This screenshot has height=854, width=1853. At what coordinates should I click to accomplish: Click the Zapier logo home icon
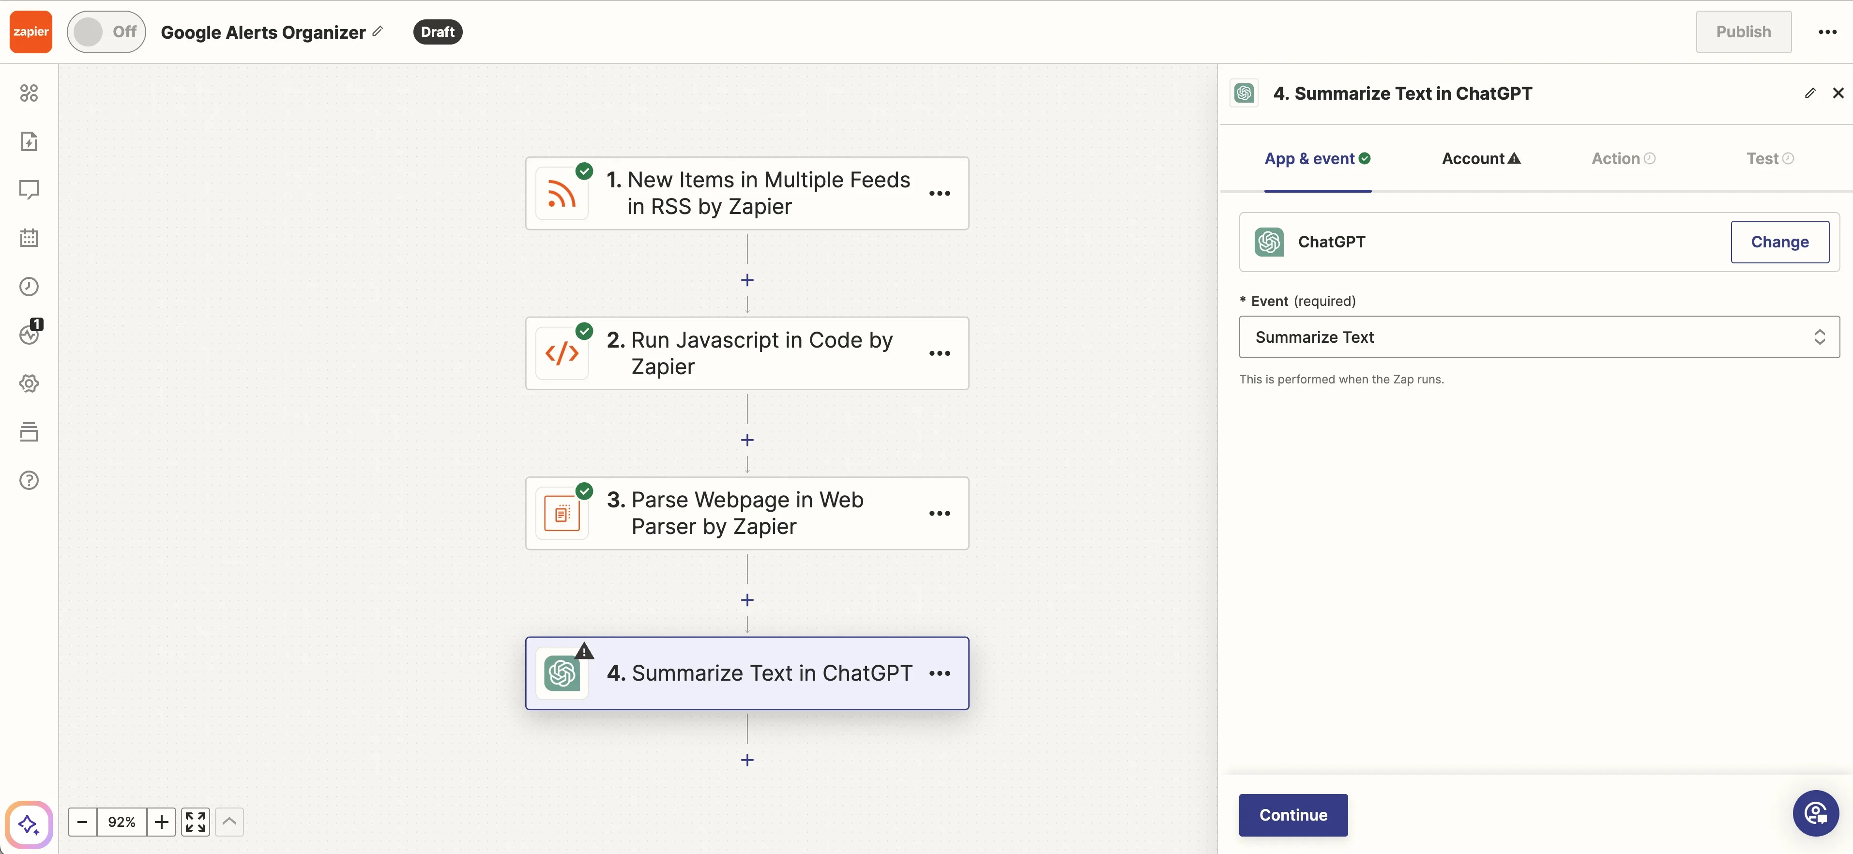[31, 31]
